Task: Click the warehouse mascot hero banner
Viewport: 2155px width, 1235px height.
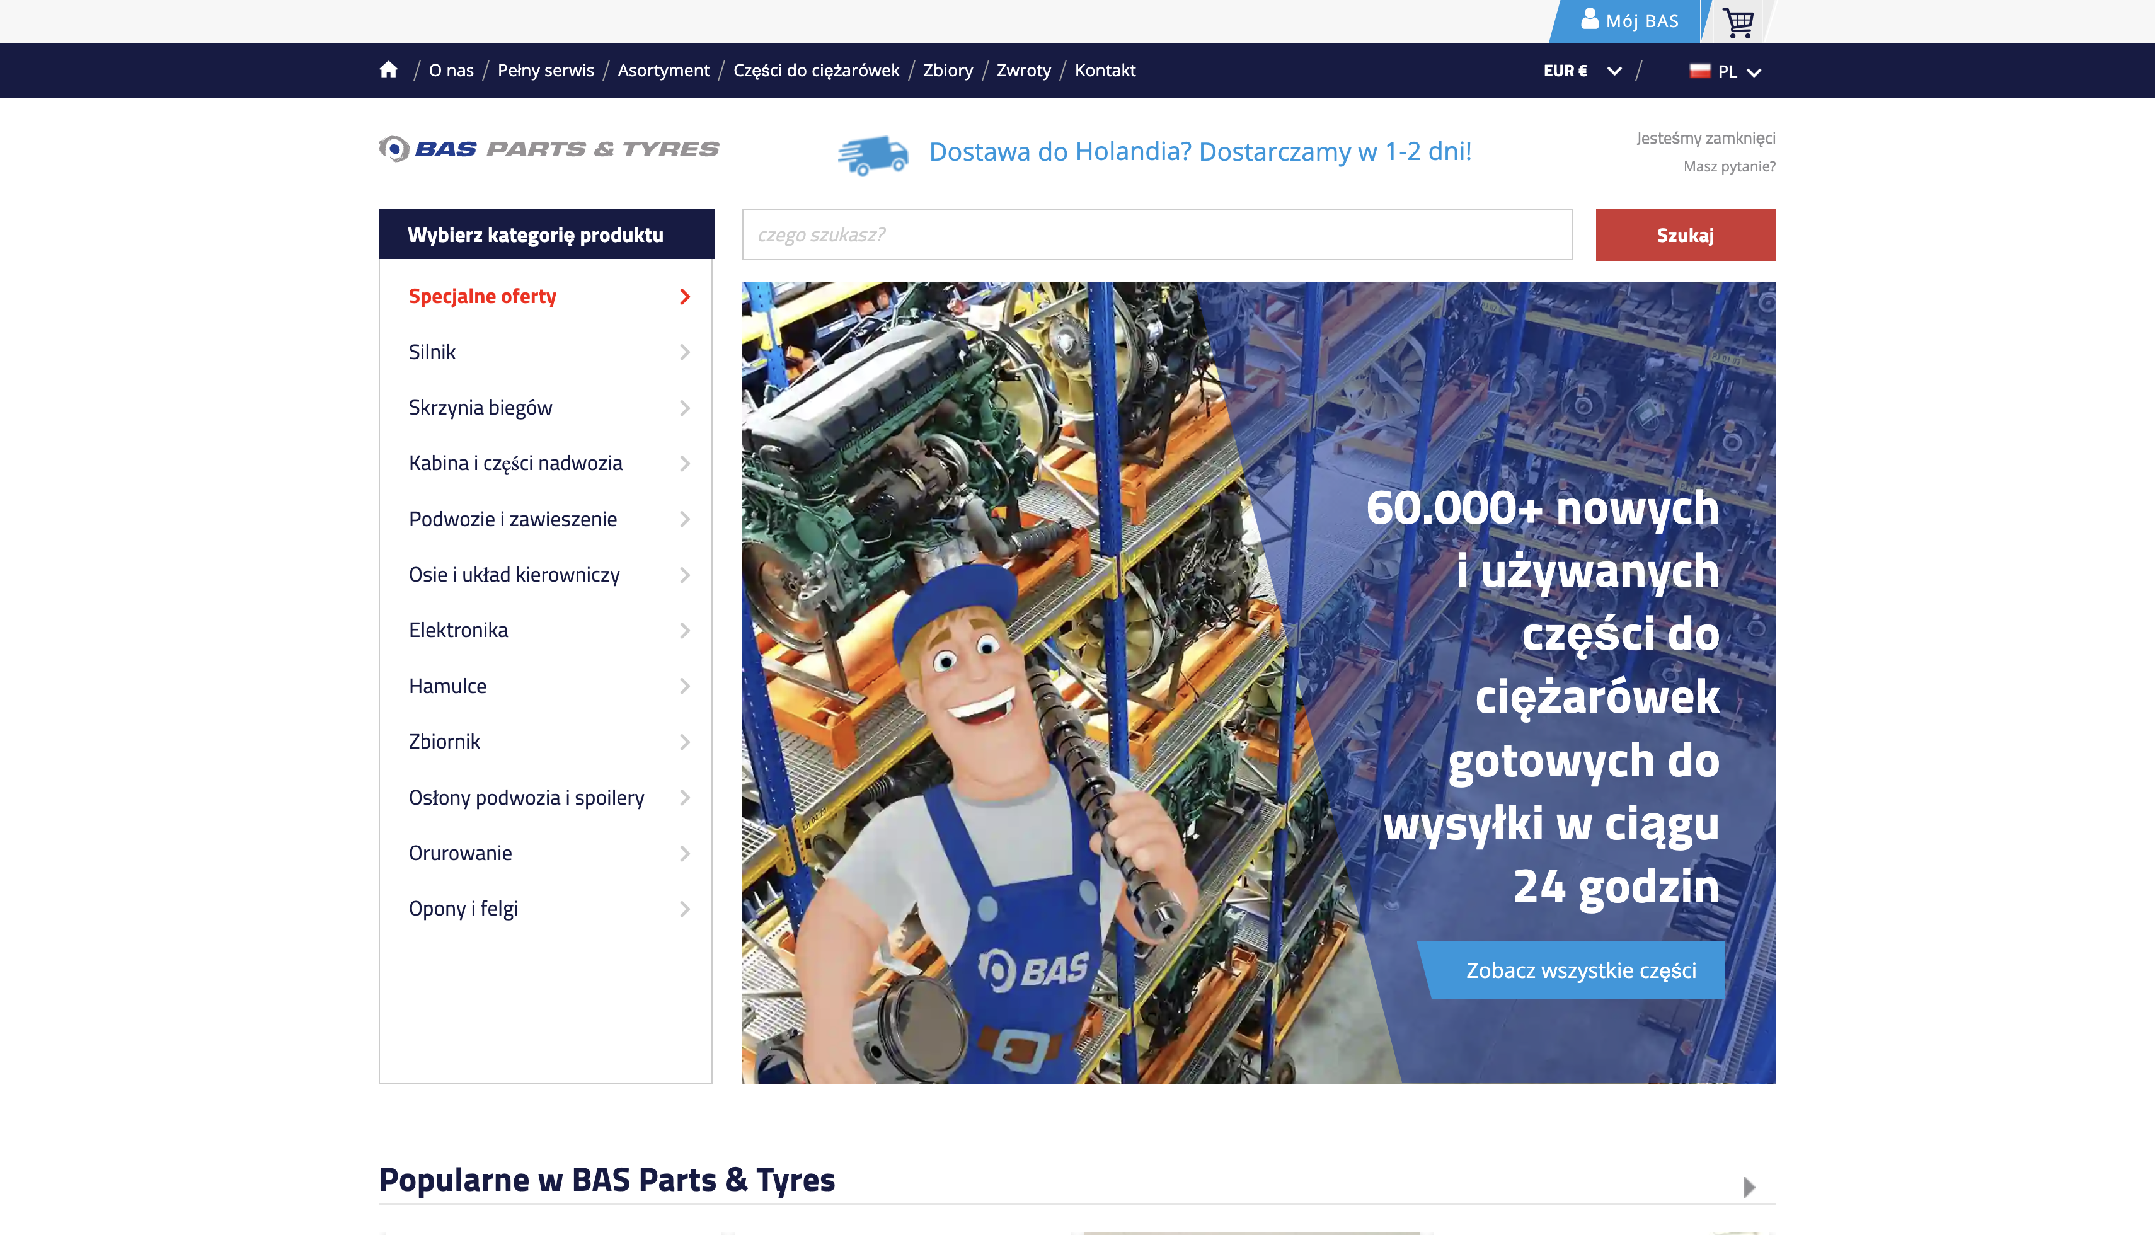Action: pos(1258,683)
